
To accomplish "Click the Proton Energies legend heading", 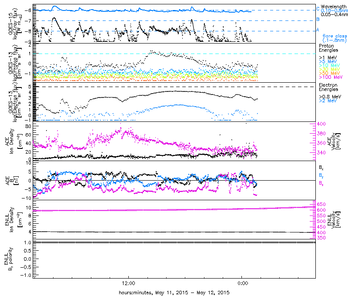I will (x=328, y=48).
